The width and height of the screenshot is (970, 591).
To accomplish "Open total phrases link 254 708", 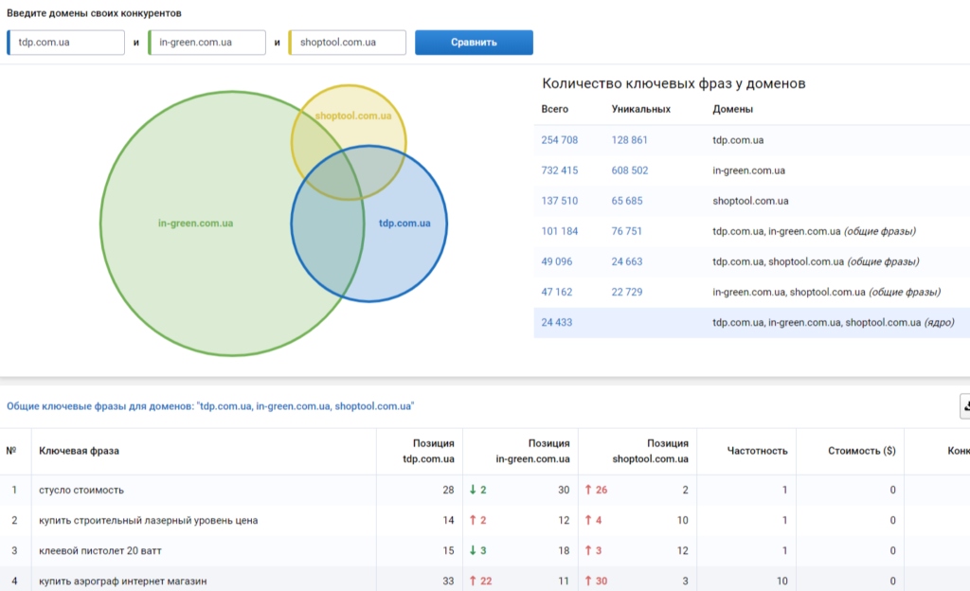I will coord(559,140).
